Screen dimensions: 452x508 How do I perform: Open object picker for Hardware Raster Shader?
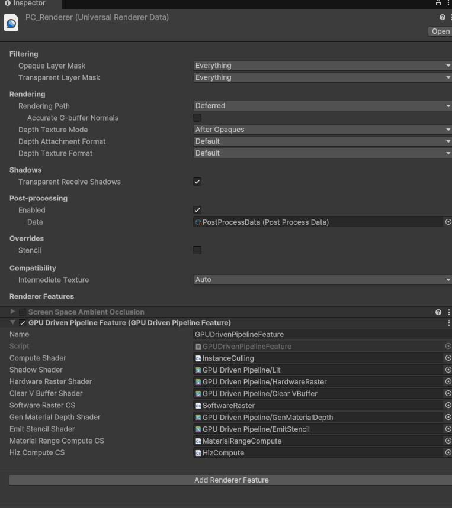(448, 381)
